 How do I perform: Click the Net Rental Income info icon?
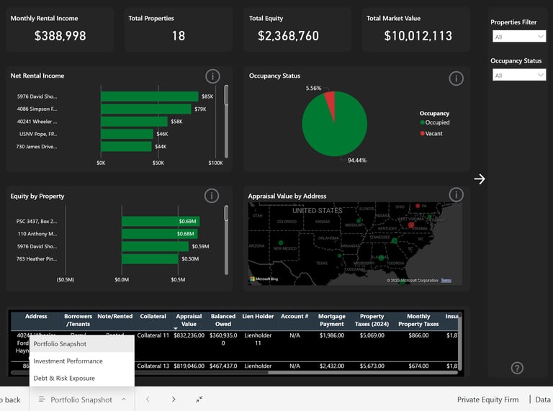(x=212, y=76)
